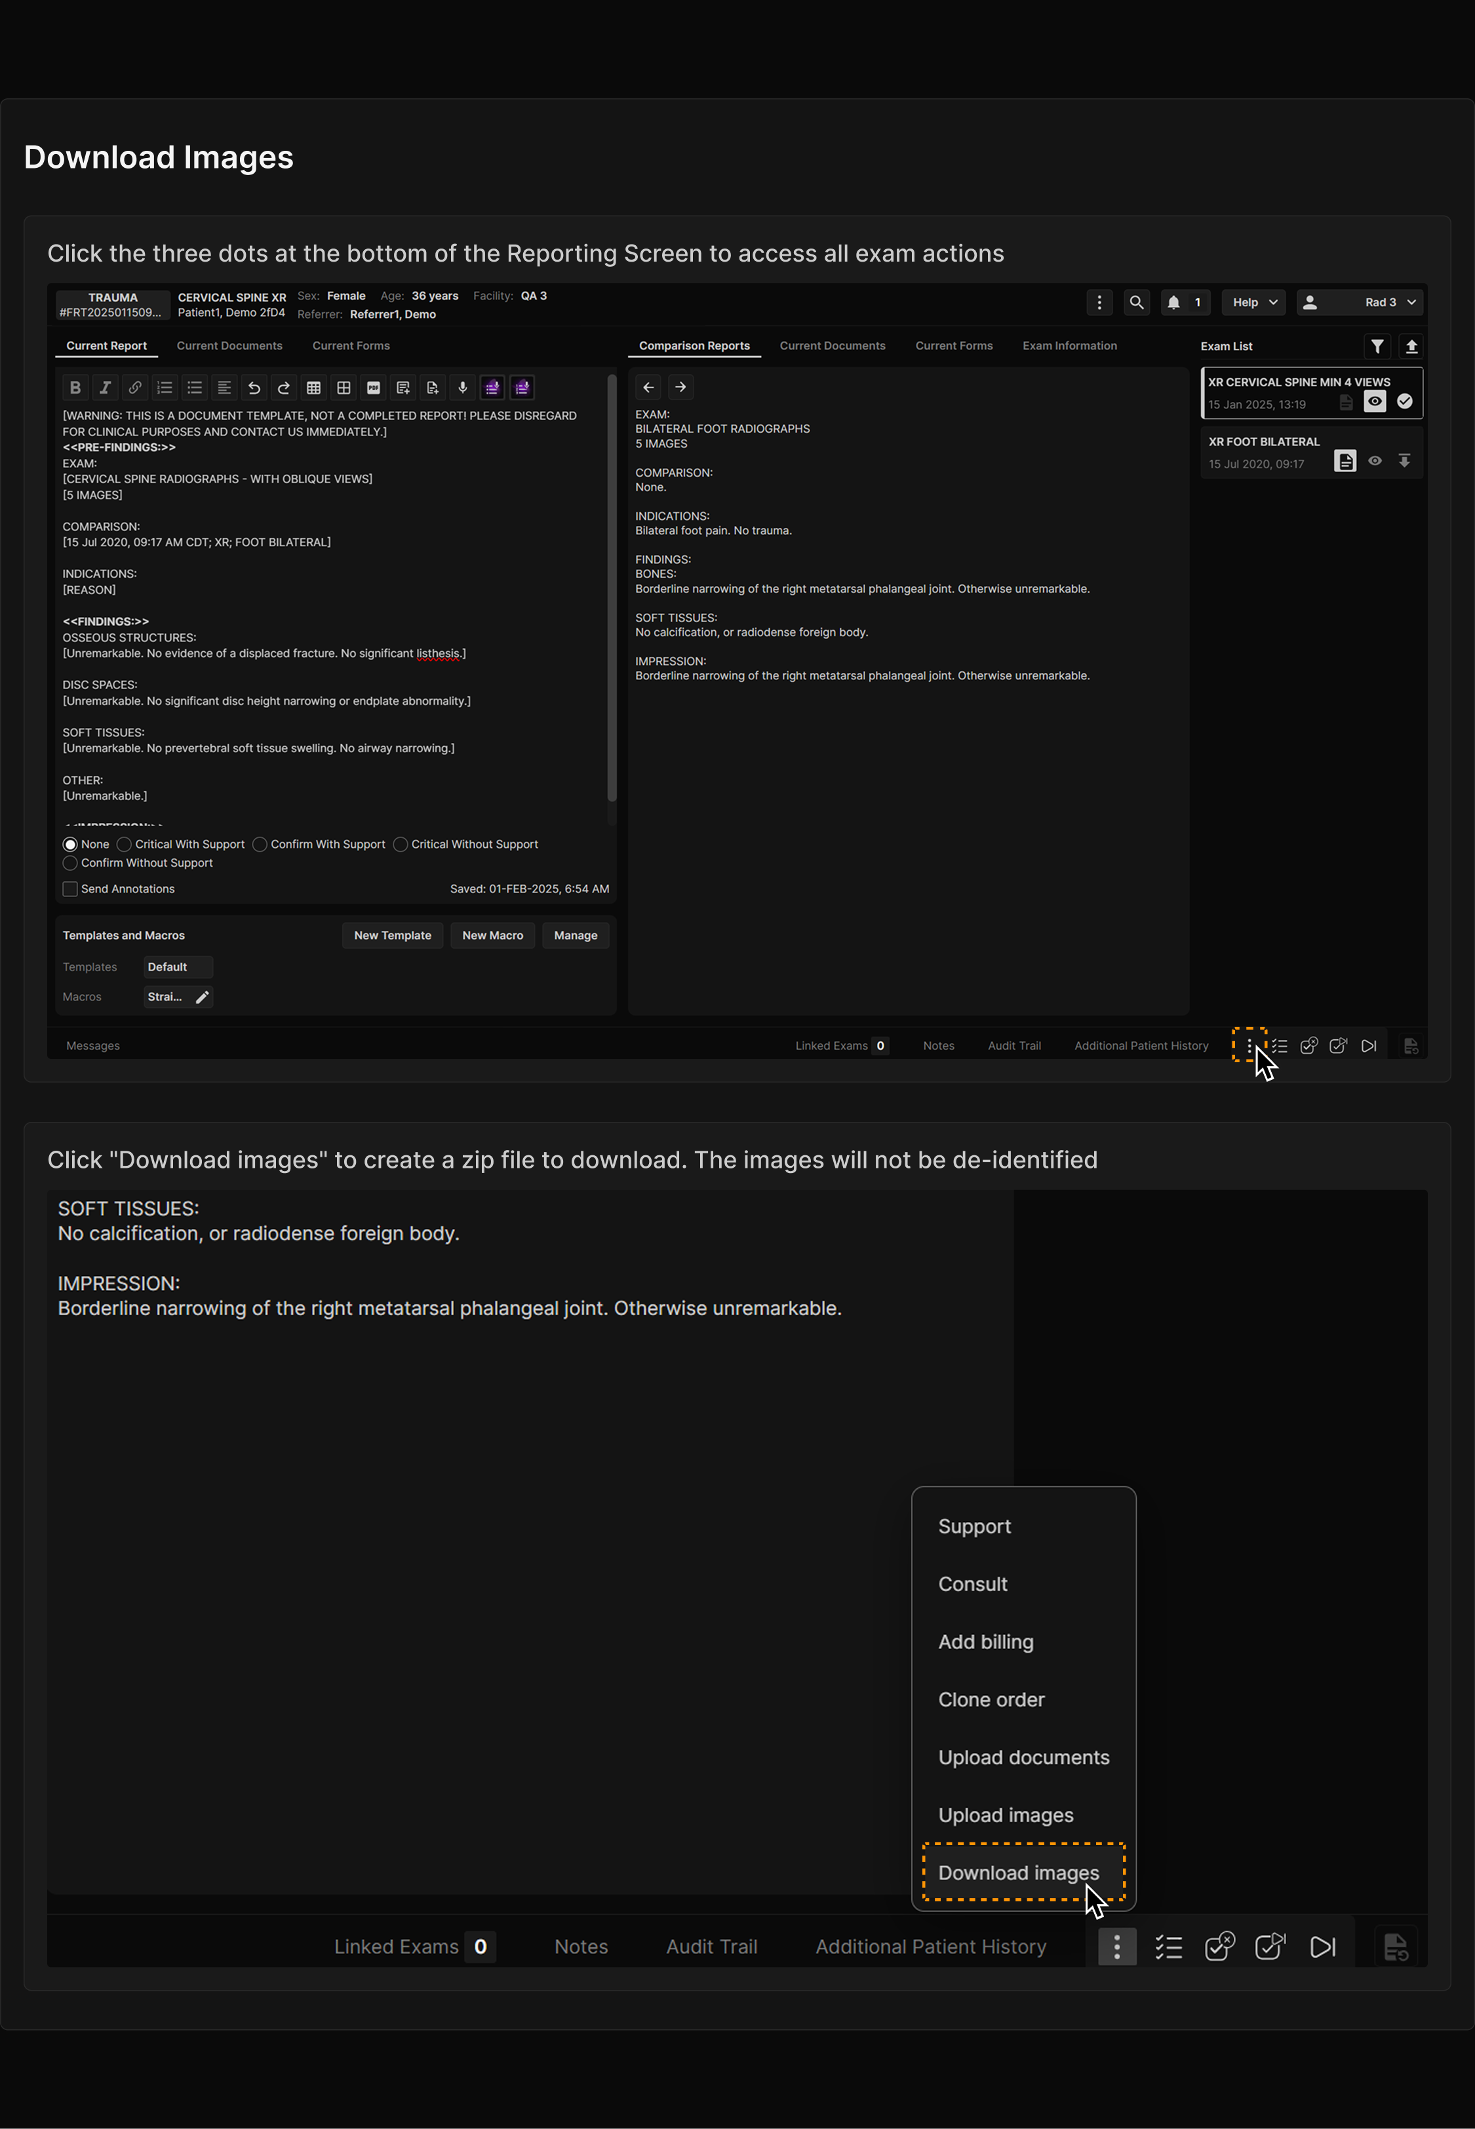Switch to the Current Report tab
Screen dimensions: 1475x2129
(x=106, y=346)
